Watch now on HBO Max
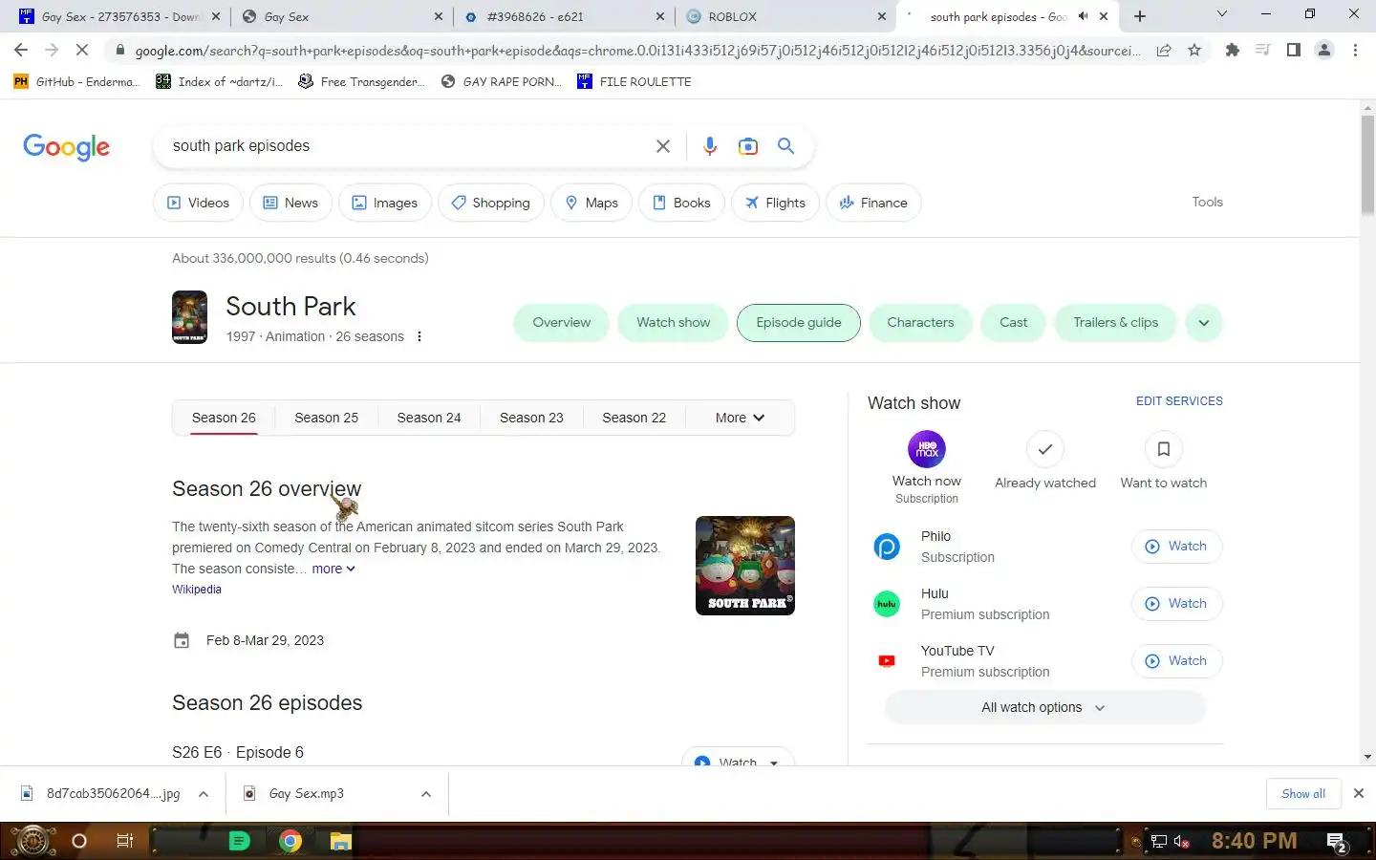Image resolution: width=1376 pixels, height=860 pixels. pos(926,467)
